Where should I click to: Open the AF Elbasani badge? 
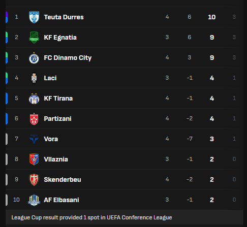tap(34, 200)
